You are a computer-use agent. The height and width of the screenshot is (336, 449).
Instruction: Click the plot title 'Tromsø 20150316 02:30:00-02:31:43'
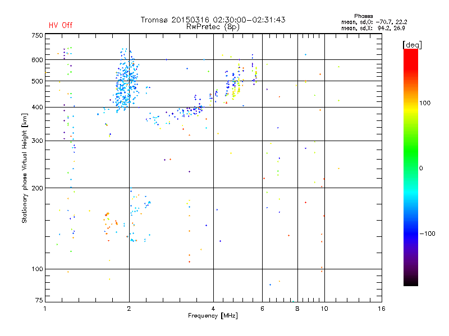(213, 20)
